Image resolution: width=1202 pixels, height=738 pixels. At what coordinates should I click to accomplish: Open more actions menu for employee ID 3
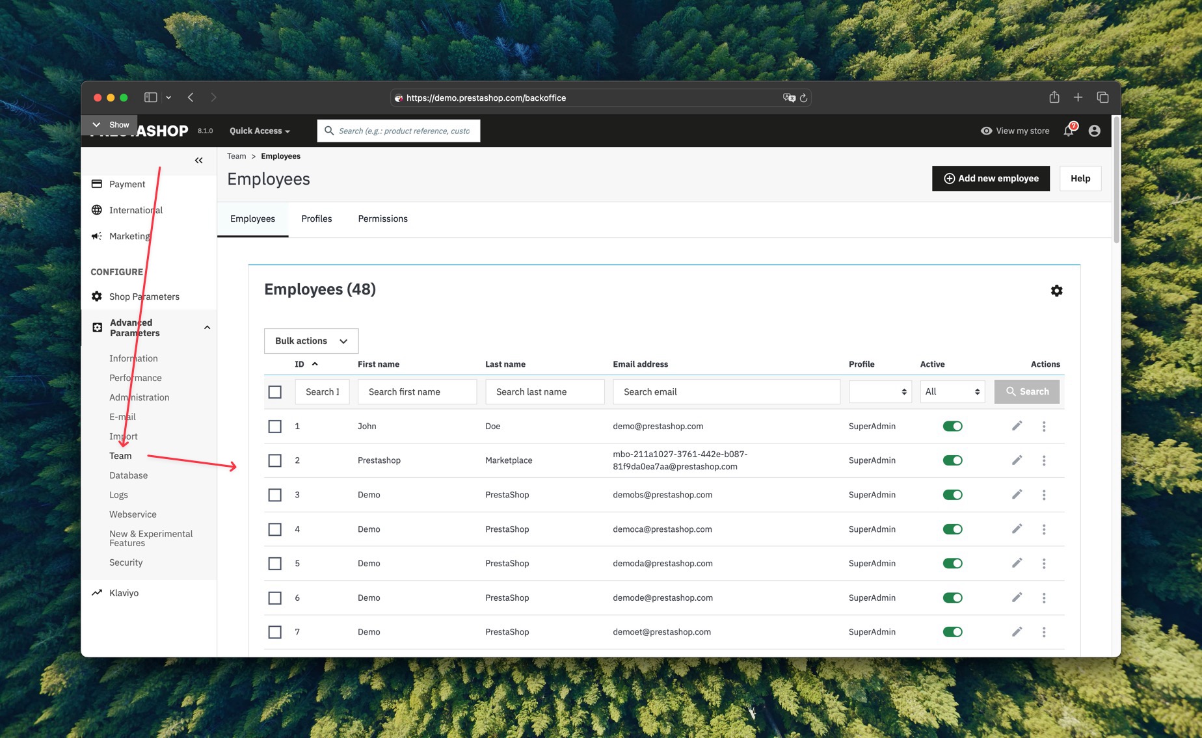tap(1044, 495)
